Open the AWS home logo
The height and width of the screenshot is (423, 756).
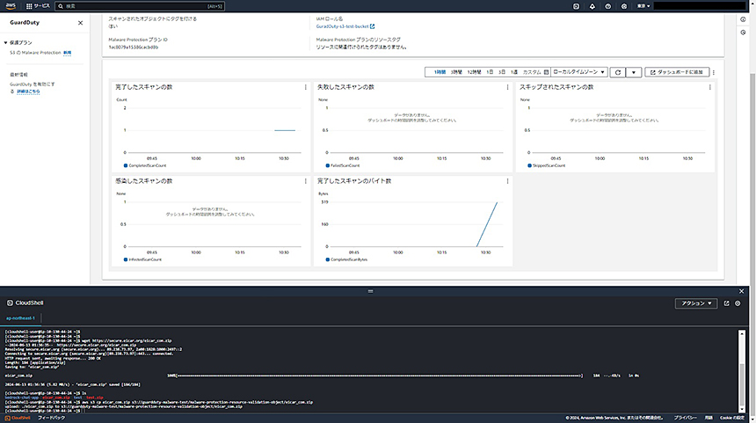pyautogui.click(x=11, y=6)
